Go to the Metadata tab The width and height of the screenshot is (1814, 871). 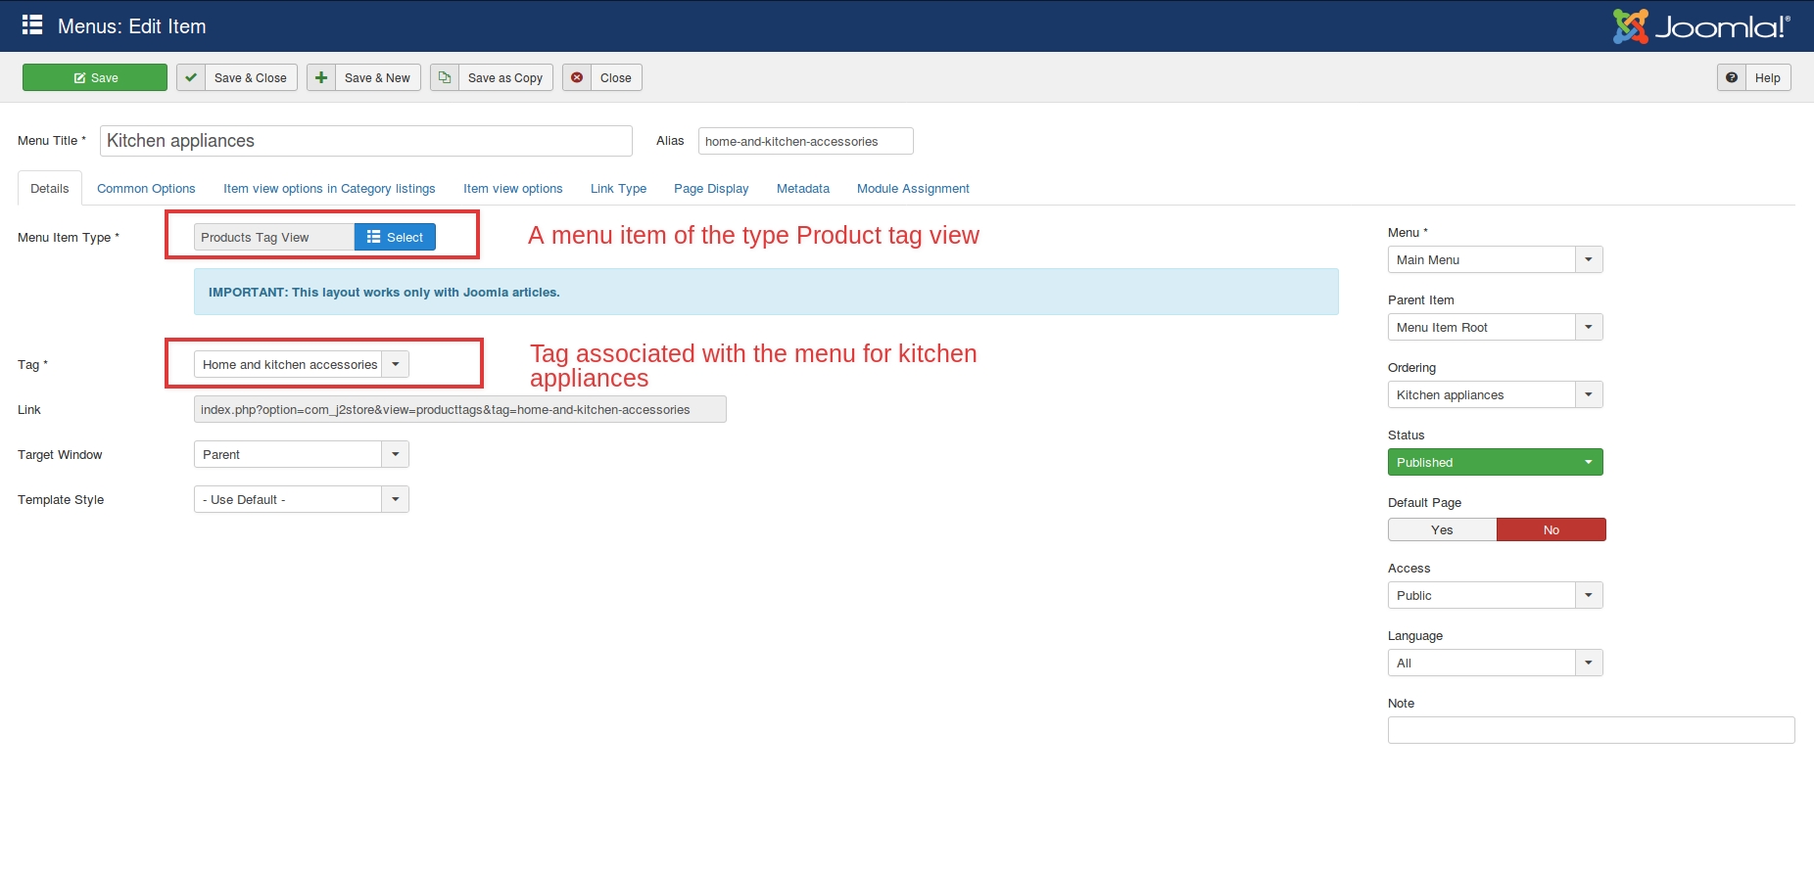tap(802, 189)
